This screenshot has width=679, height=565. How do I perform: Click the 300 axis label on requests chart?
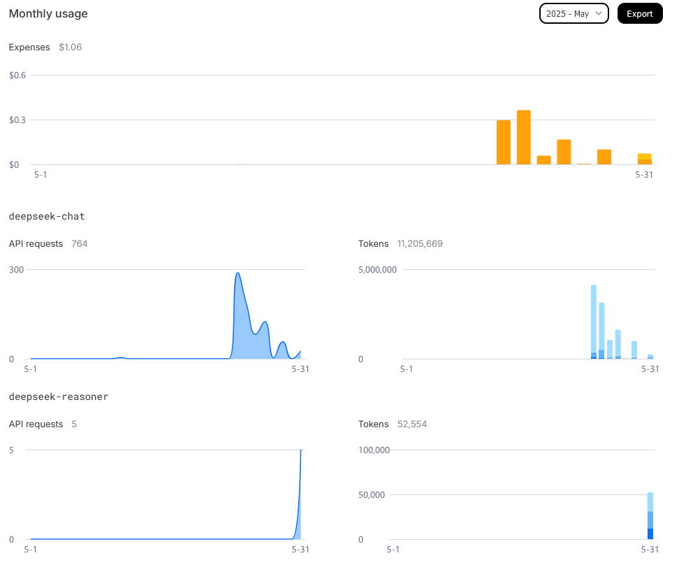coord(17,269)
